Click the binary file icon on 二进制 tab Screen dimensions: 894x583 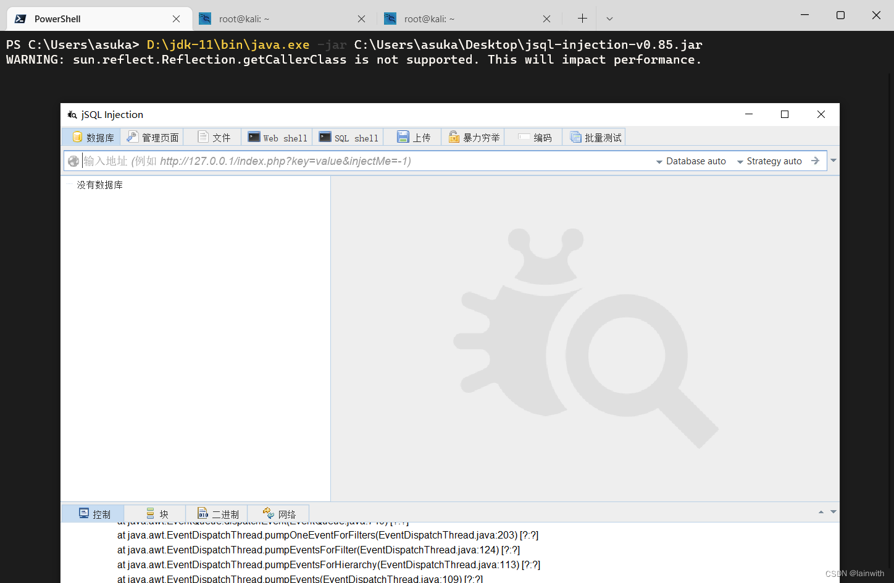pos(203,513)
